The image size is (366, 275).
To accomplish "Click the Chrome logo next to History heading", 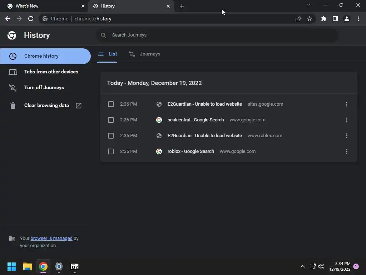I will coord(12,35).
